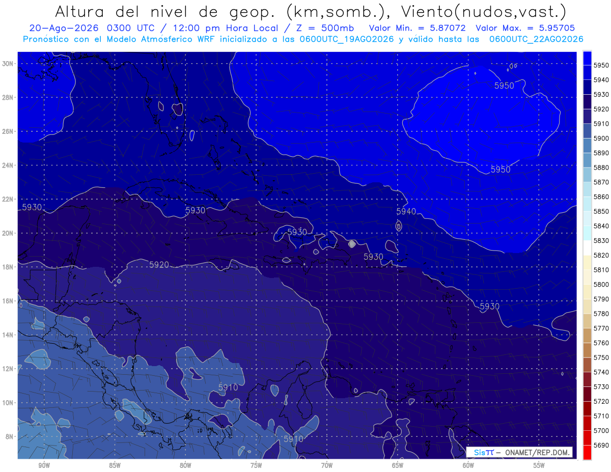Pick the legend swatch between 5740 and 5750
The image size is (611, 472).
(x=587, y=365)
